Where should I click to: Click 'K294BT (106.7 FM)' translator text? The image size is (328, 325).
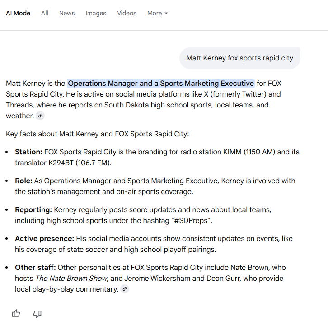coord(79,163)
